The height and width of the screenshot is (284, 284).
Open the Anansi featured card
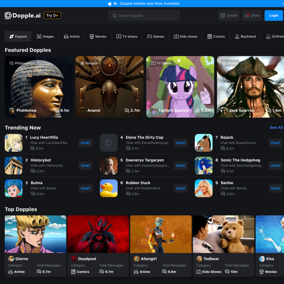[109, 87]
